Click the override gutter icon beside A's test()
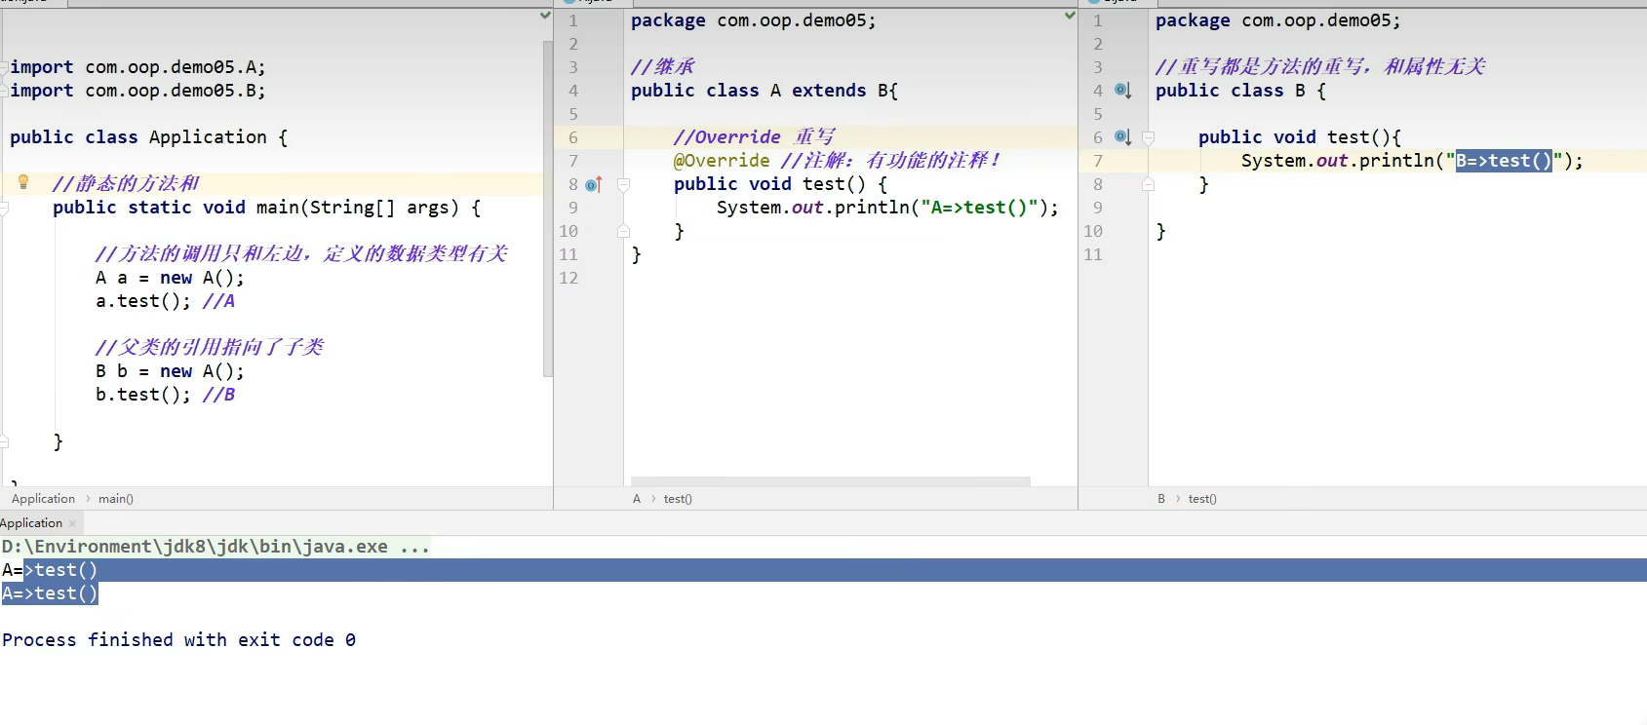This screenshot has height=725, width=1647. coord(594,184)
